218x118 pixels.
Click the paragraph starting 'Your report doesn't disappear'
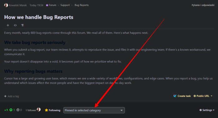tap(63, 61)
